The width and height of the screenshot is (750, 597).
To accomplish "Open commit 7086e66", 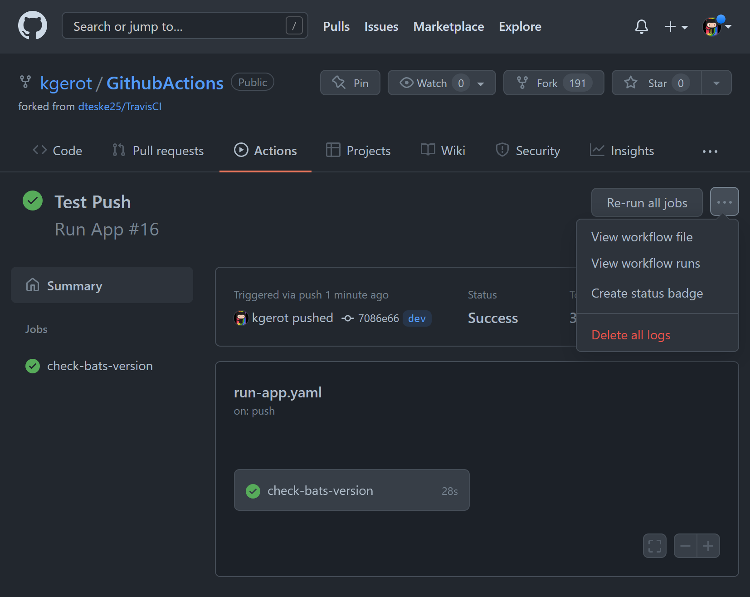I will [378, 318].
